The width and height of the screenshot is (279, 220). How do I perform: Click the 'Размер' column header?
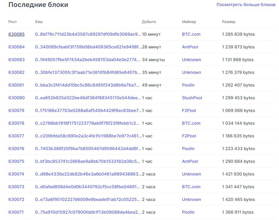(x=229, y=22)
